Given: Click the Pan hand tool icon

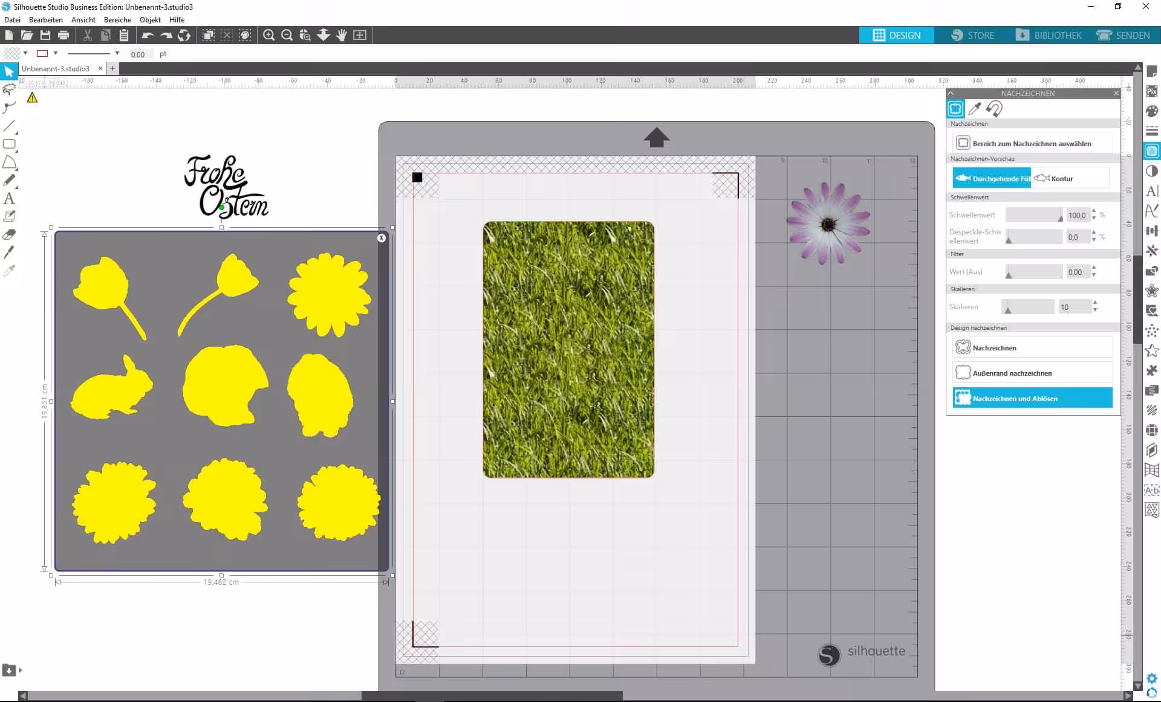Looking at the screenshot, I should click(x=342, y=35).
